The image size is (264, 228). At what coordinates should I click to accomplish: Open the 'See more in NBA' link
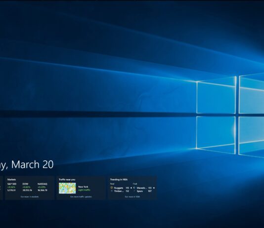click(x=132, y=196)
